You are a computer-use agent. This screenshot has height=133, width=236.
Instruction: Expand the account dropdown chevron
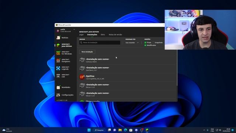74,30
